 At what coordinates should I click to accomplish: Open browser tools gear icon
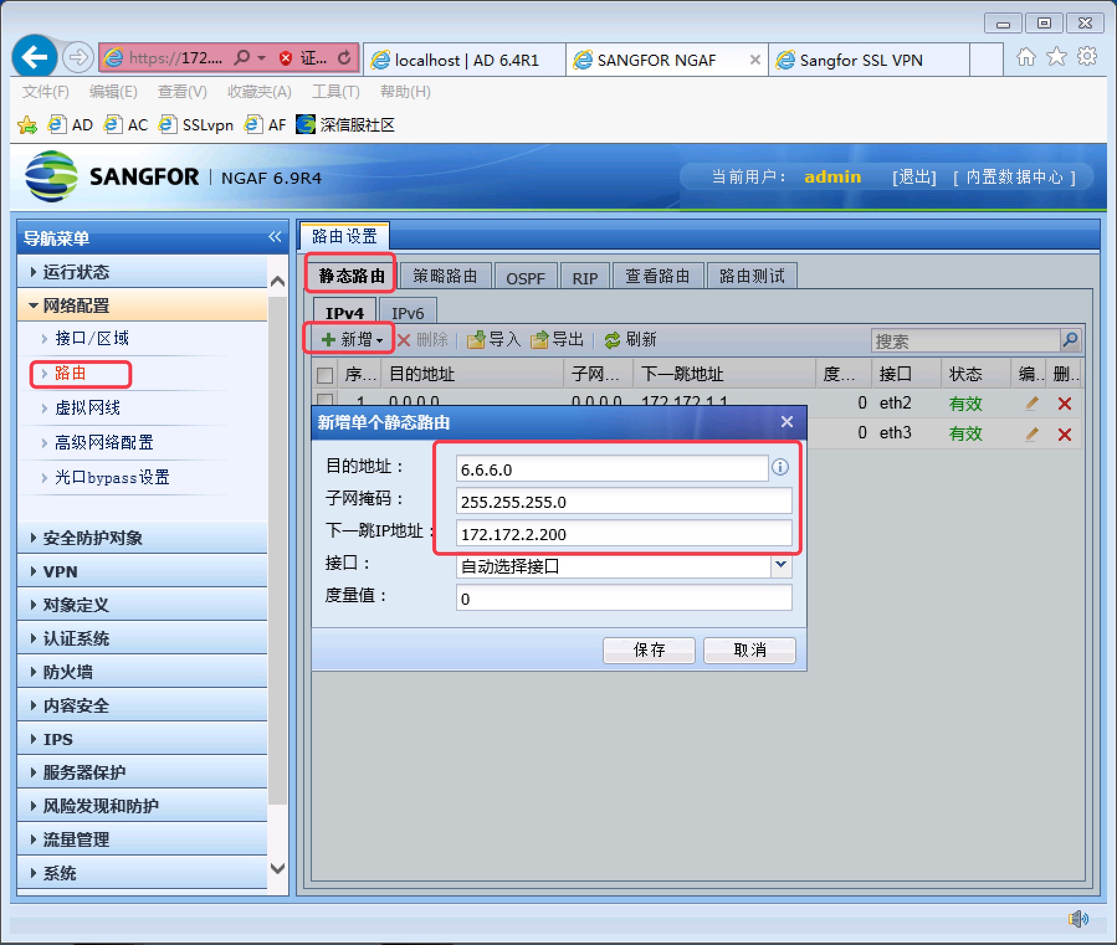[1087, 57]
